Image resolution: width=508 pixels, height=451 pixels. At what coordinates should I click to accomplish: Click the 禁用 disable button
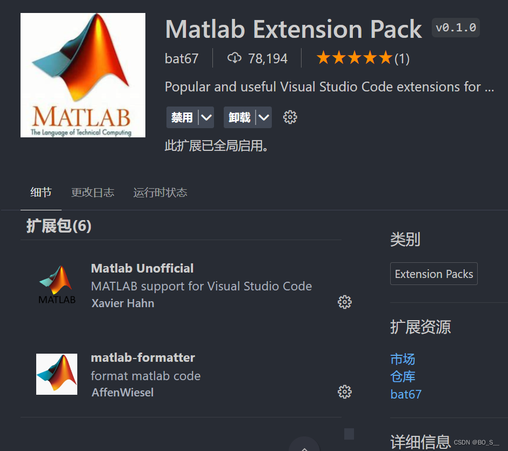(x=182, y=117)
